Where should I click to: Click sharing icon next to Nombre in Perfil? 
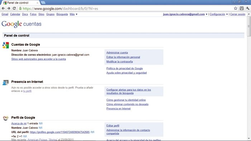41,128
